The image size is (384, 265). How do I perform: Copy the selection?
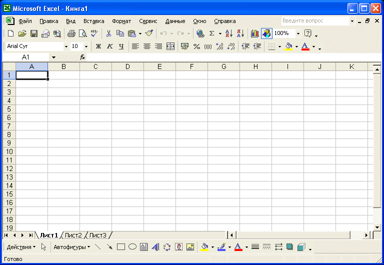(x=120, y=33)
